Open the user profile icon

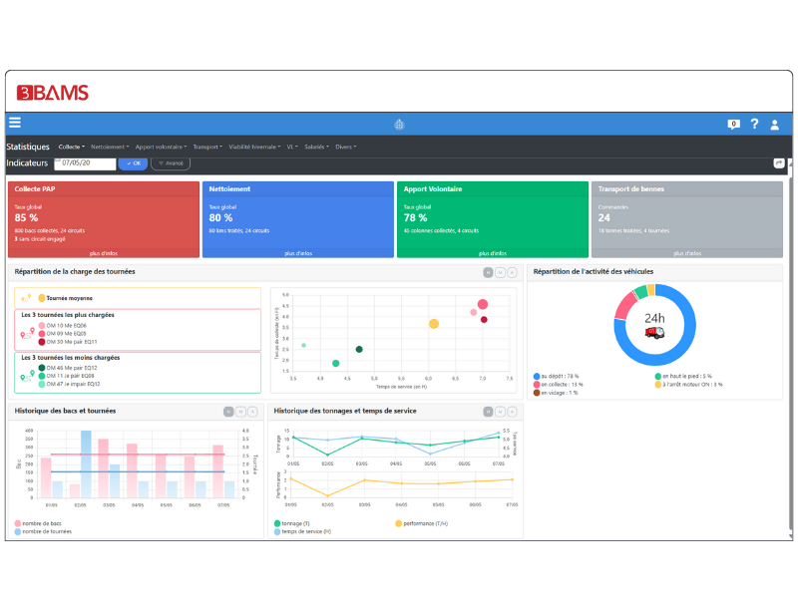point(775,125)
